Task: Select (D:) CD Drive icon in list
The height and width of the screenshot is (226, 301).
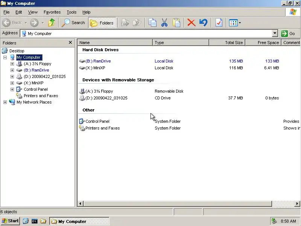Action: 82,98
